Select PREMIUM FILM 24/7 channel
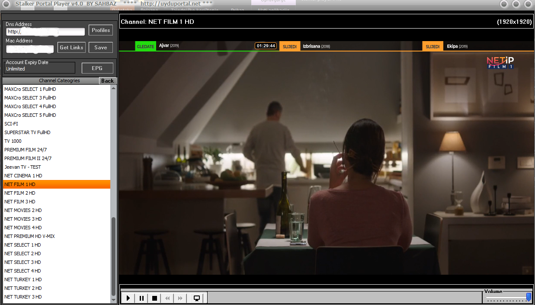This screenshot has height=305, width=535. [x=57, y=150]
